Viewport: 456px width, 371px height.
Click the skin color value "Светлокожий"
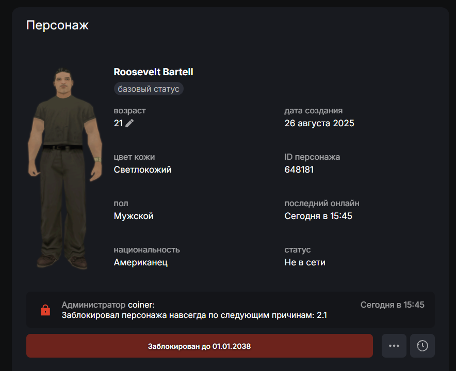(142, 170)
